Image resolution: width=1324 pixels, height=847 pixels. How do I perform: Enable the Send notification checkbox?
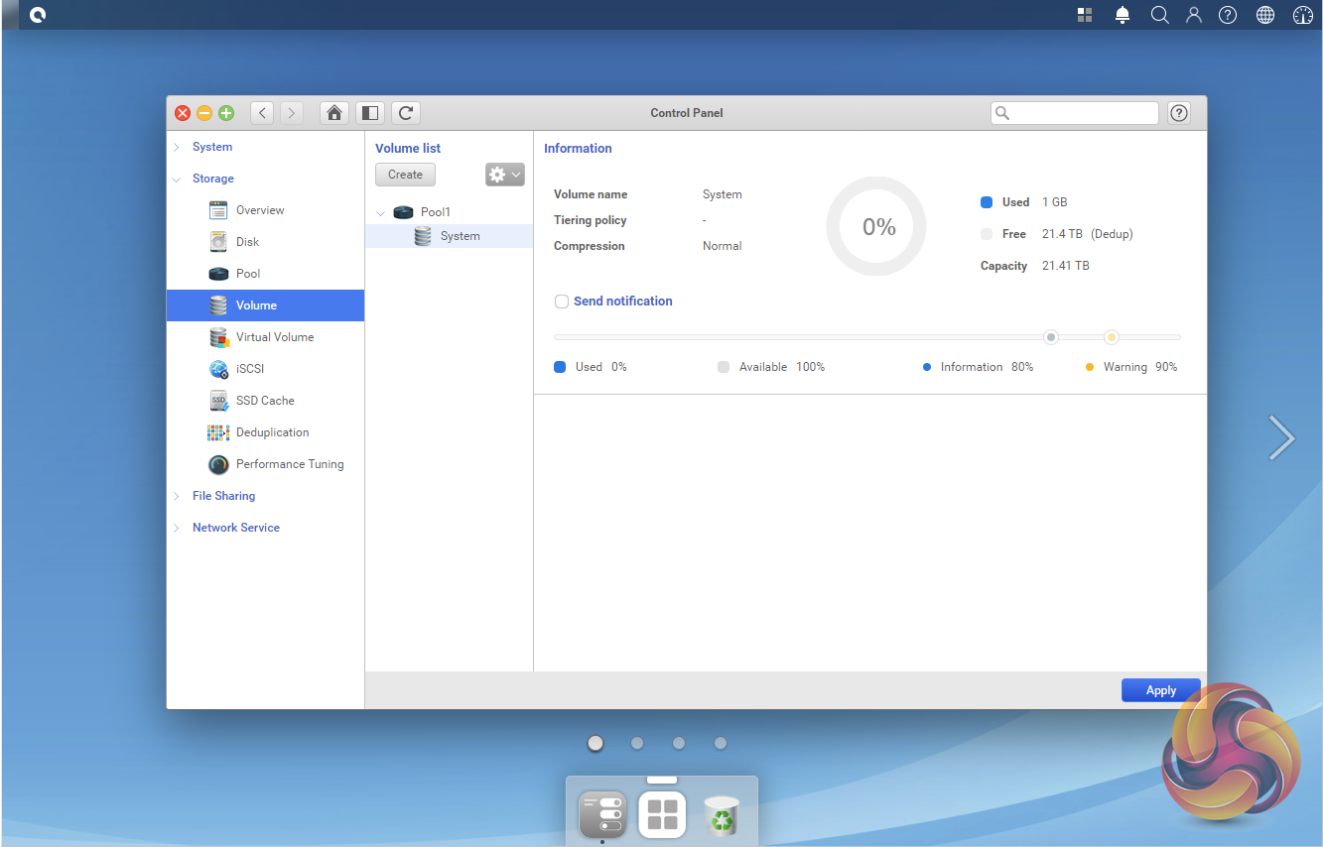click(x=562, y=302)
